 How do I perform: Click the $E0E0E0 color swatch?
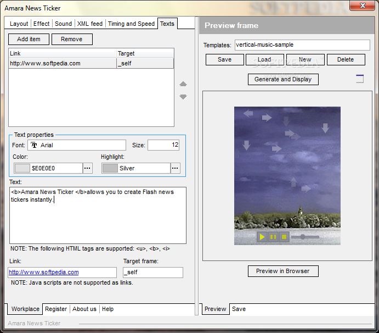tap(22, 168)
